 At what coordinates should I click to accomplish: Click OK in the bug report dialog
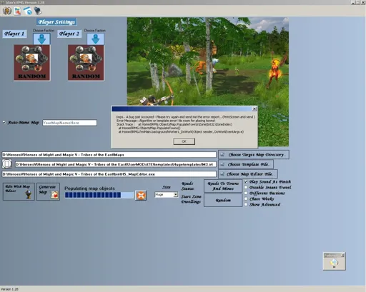point(184,141)
